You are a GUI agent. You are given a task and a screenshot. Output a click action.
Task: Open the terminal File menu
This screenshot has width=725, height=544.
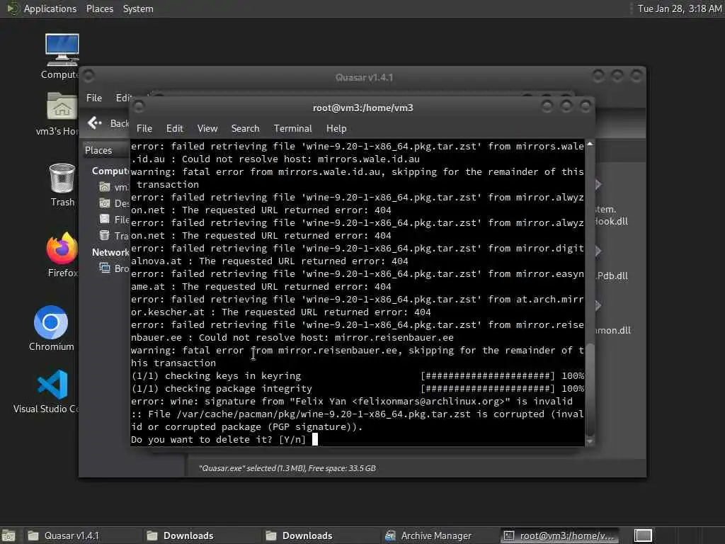pos(144,129)
